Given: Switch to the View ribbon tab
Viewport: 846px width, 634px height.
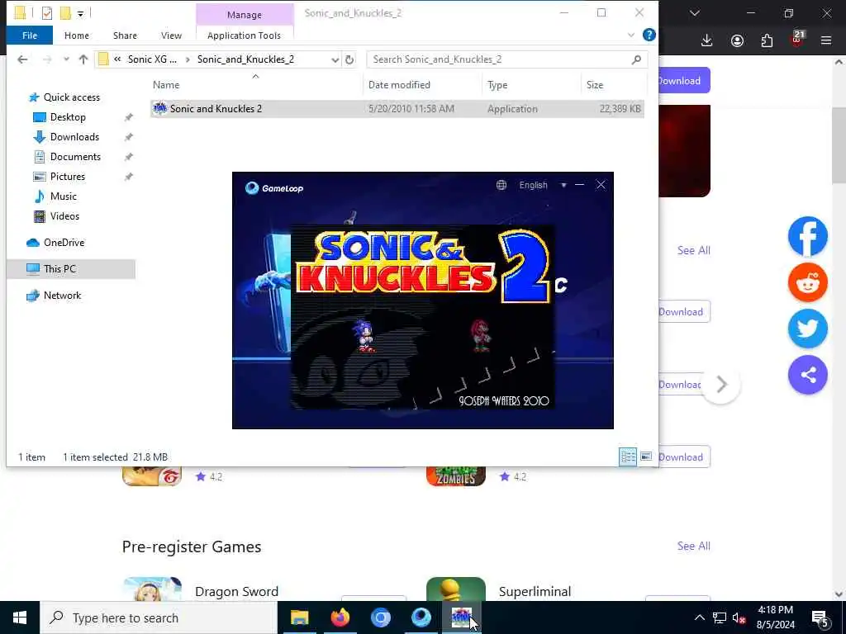Looking at the screenshot, I should [x=171, y=35].
